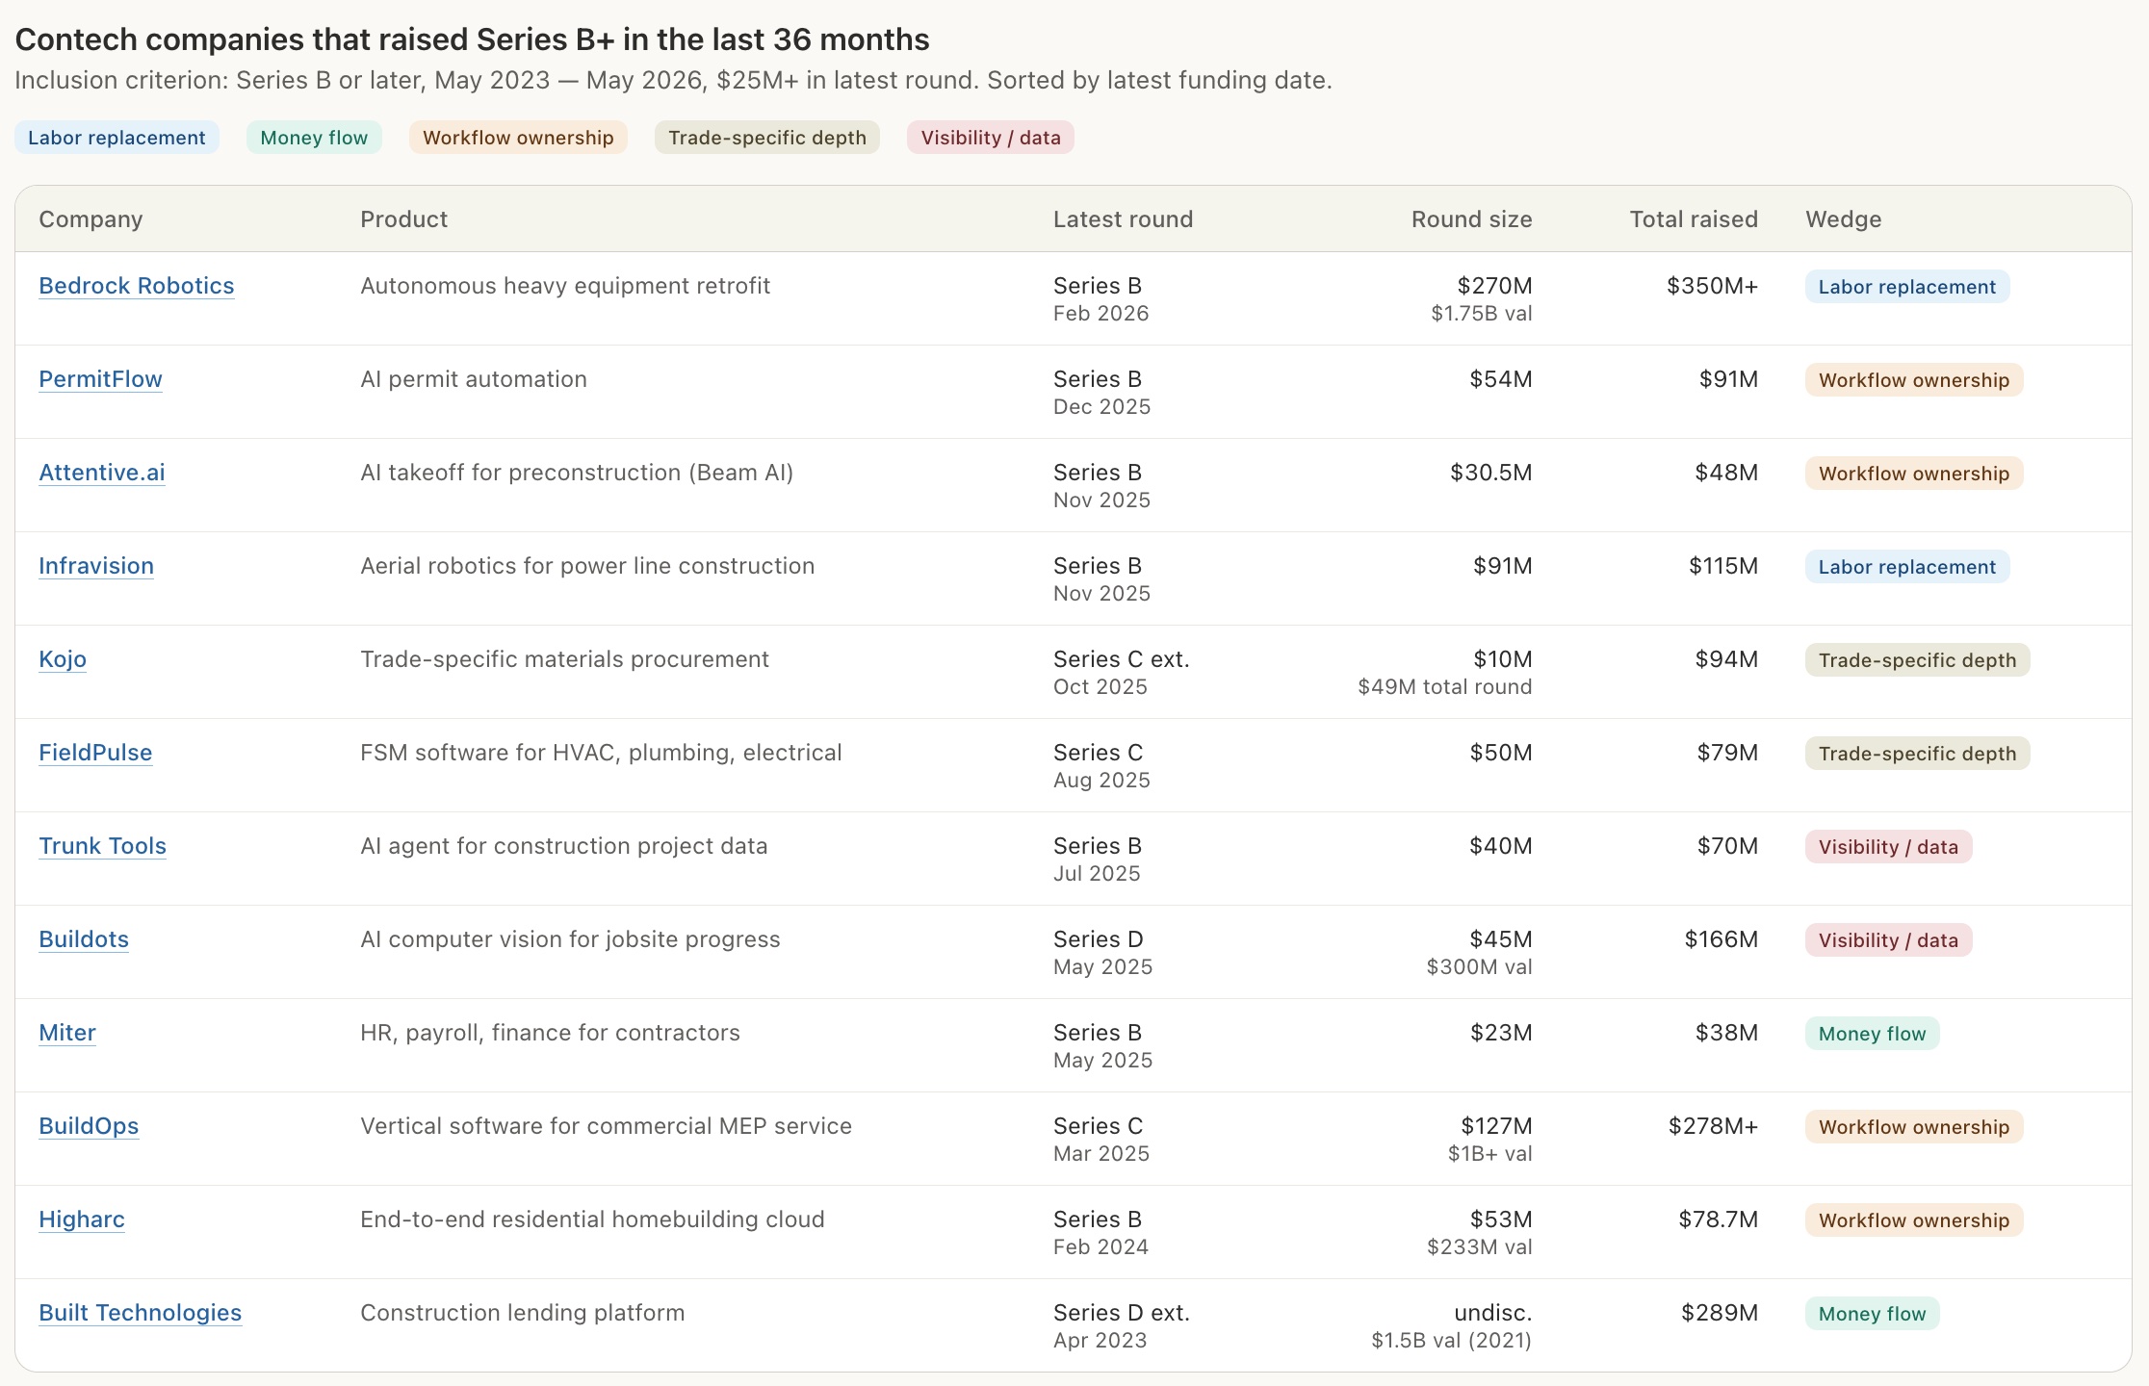Visit the Kojo link
This screenshot has width=2149, height=1386.
point(63,659)
